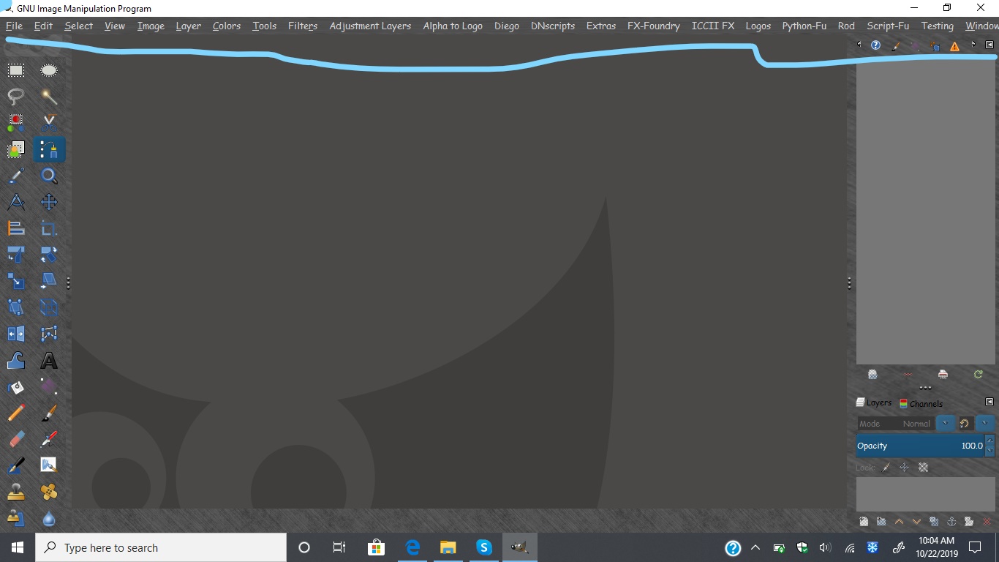The width and height of the screenshot is (999, 562).
Task: Select the Ellipse Select tool
Action: [x=49, y=70]
